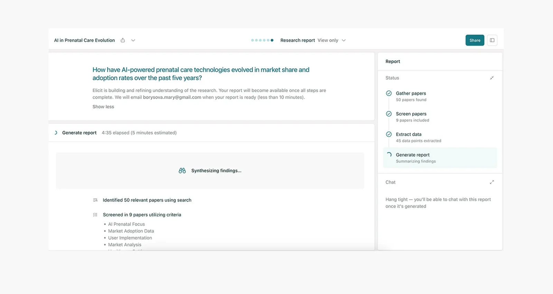Click the progress step dots indicator
Viewport: 553px width, 294px height.
click(262, 40)
